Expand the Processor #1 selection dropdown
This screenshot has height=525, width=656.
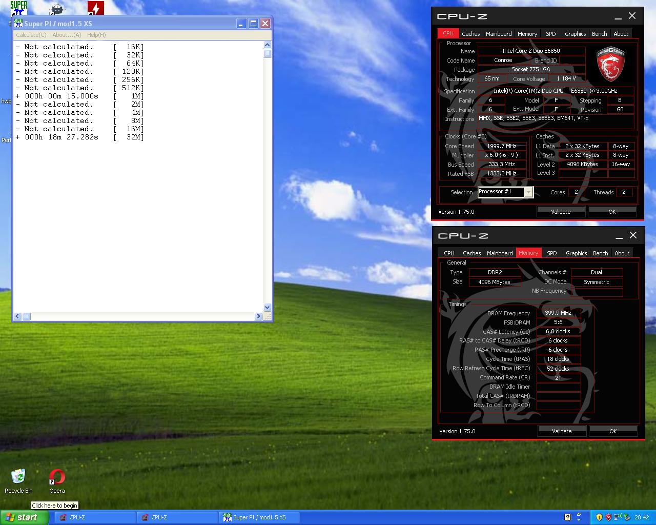click(528, 192)
